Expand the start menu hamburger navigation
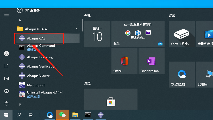Viewport: 213px width, 120px height. 7,16
